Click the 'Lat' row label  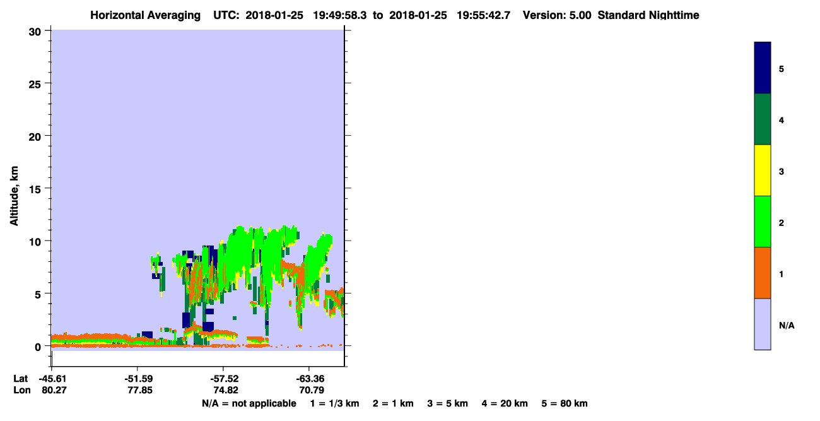tap(21, 379)
